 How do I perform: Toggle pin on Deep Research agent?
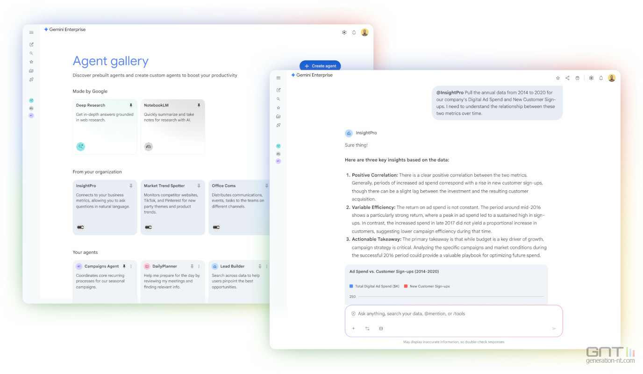click(131, 105)
